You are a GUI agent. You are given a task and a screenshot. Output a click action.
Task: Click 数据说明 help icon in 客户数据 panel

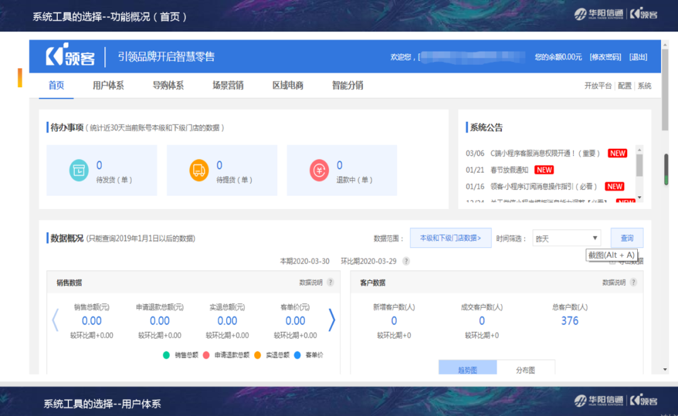[x=633, y=282]
